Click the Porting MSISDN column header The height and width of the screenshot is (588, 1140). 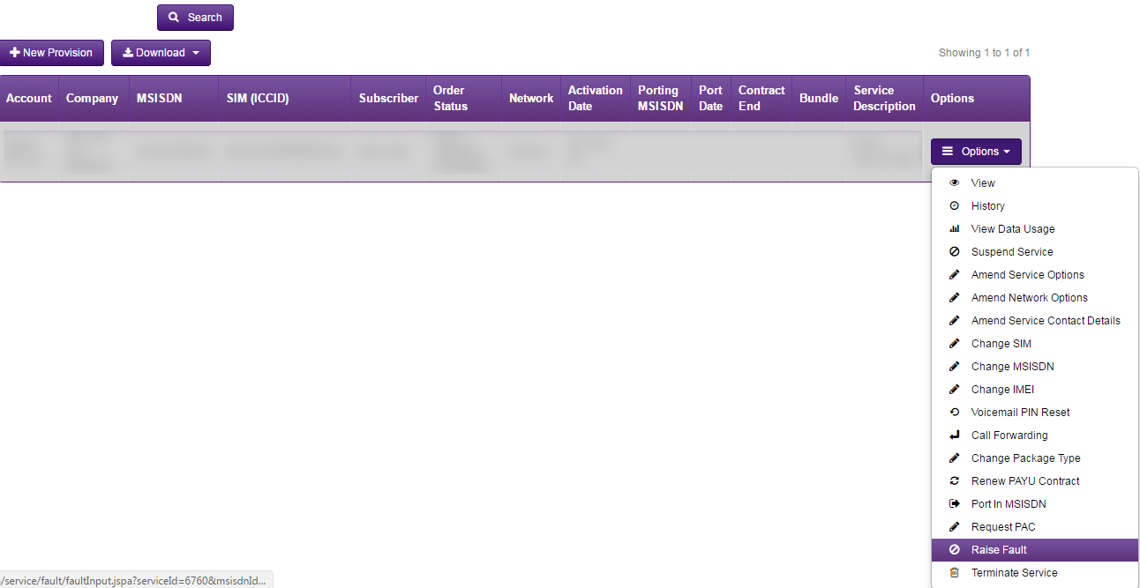click(660, 98)
